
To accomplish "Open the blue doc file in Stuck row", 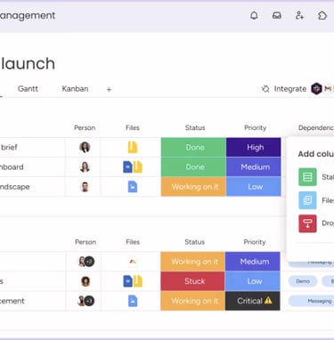I will tap(127, 281).
